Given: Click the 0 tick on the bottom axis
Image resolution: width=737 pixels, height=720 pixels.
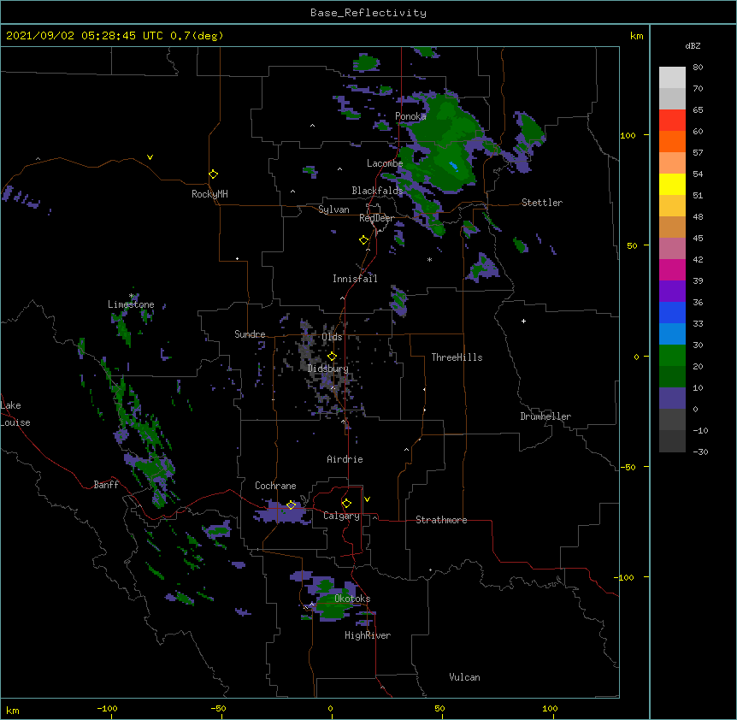Looking at the screenshot, I should 330,708.
